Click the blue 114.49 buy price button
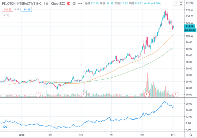Screen dimensions: 197x138 (26, 10)
